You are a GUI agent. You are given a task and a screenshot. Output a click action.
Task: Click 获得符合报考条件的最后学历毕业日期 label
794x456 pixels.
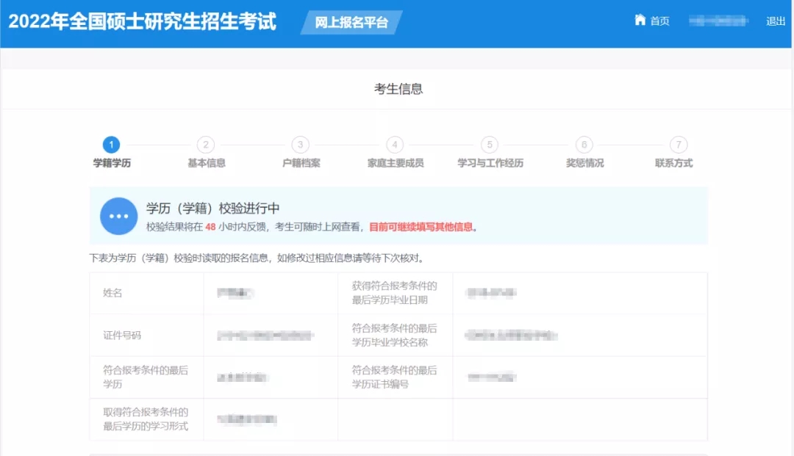(x=395, y=293)
